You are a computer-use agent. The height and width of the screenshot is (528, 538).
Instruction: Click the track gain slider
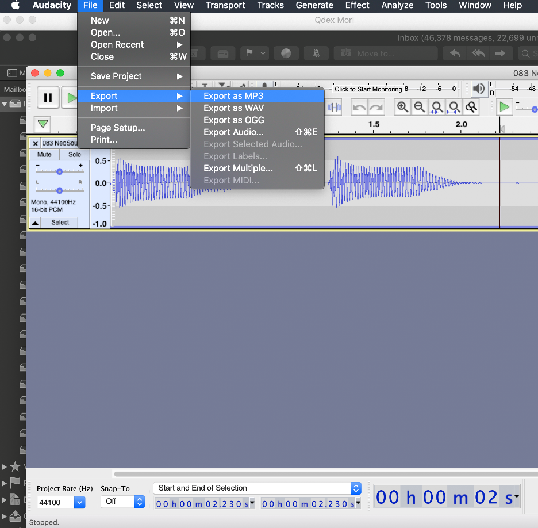(x=60, y=171)
